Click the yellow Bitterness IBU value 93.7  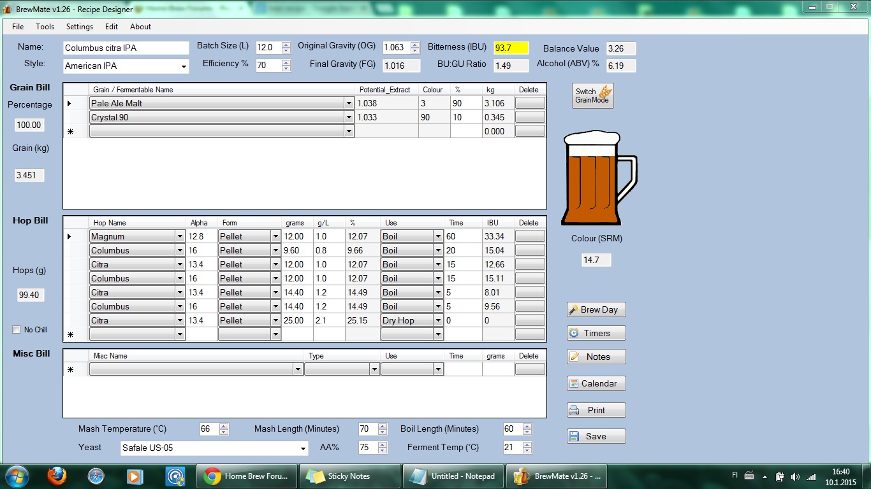(x=511, y=48)
